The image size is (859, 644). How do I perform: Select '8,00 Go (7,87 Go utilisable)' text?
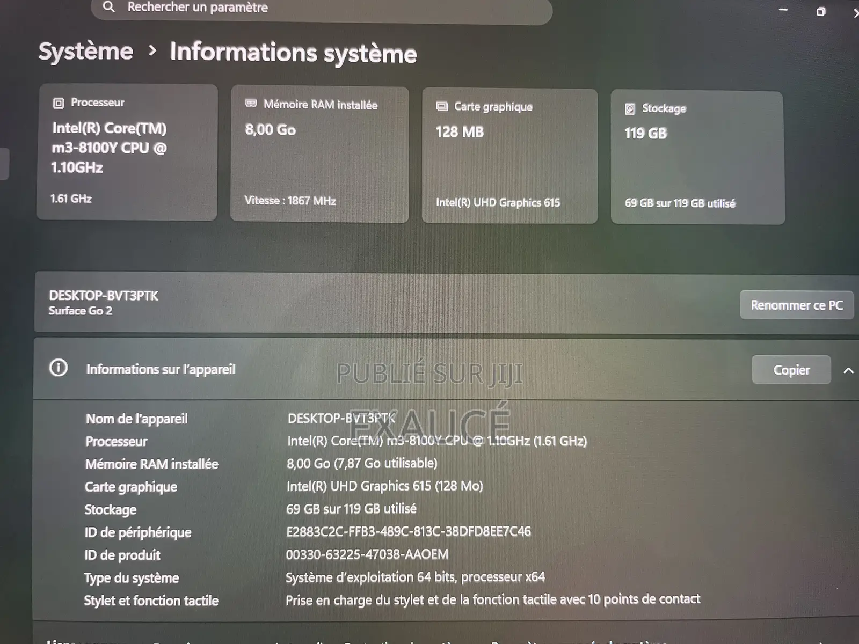tap(362, 463)
